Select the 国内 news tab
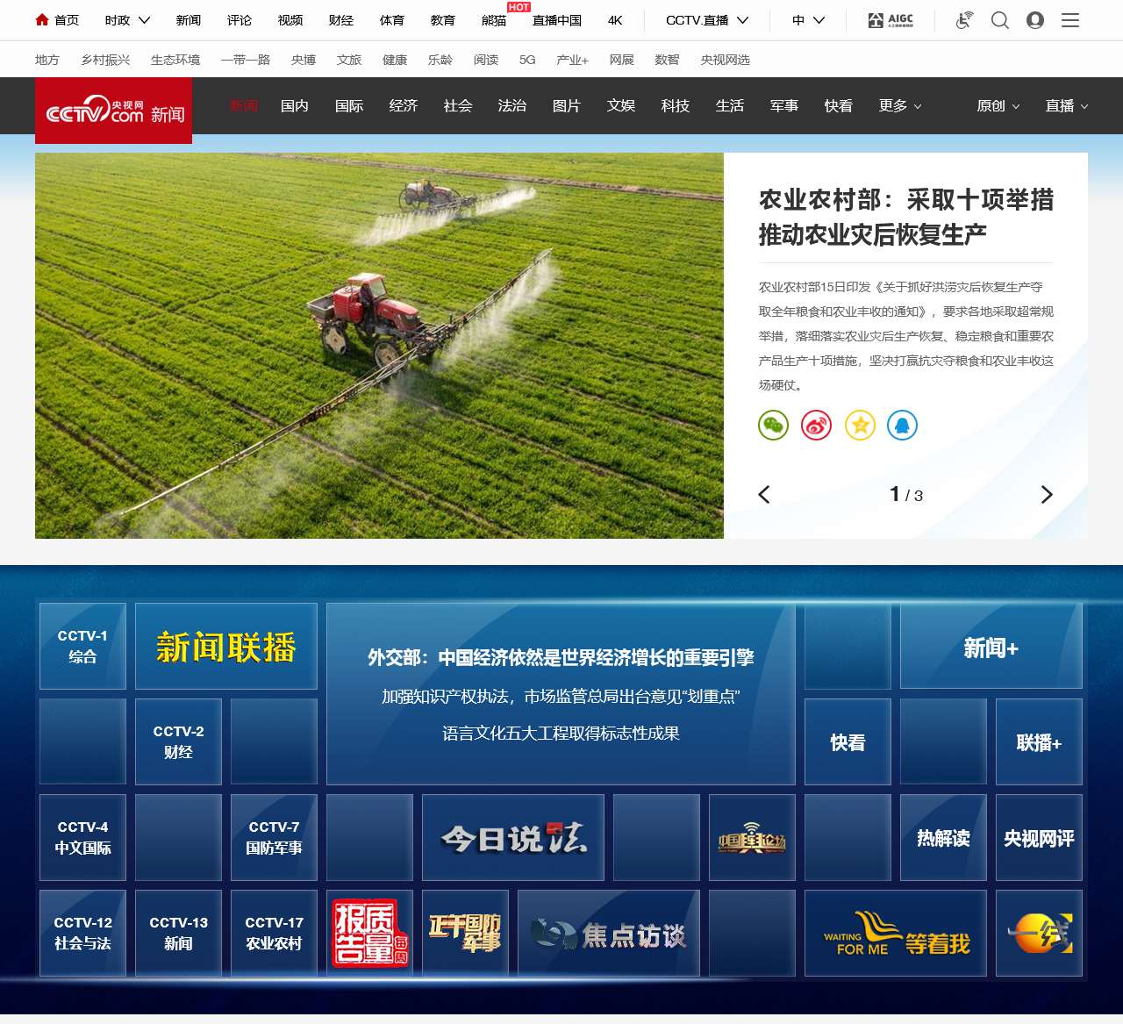This screenshot has width=1123, height=1024. [295, 106]
